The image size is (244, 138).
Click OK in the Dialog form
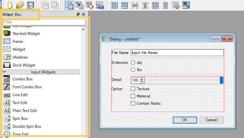pos(185,120)
